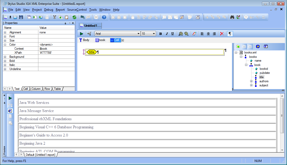Select the Body breadcrumb in editor
This screenshot has height=165, width=287.
84,40
